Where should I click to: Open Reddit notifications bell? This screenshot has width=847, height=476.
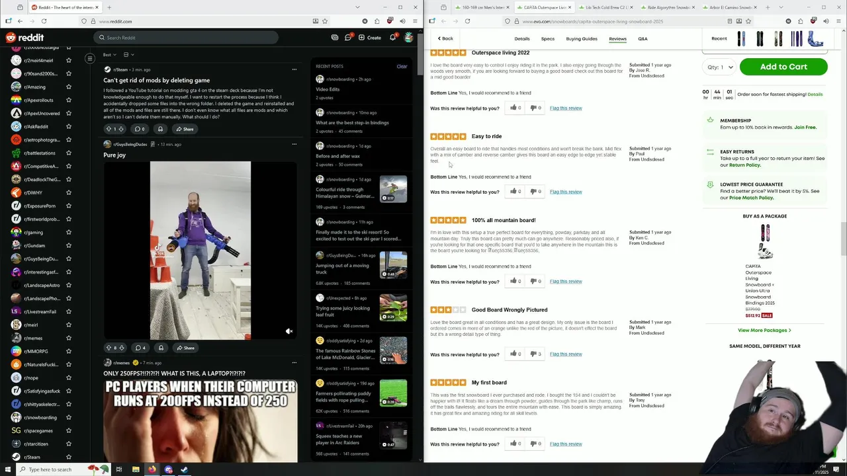(x=392, y=38)
